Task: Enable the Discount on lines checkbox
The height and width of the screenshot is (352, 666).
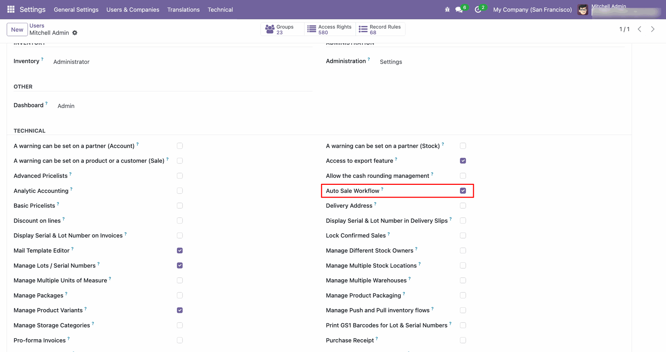Action: 180,220
